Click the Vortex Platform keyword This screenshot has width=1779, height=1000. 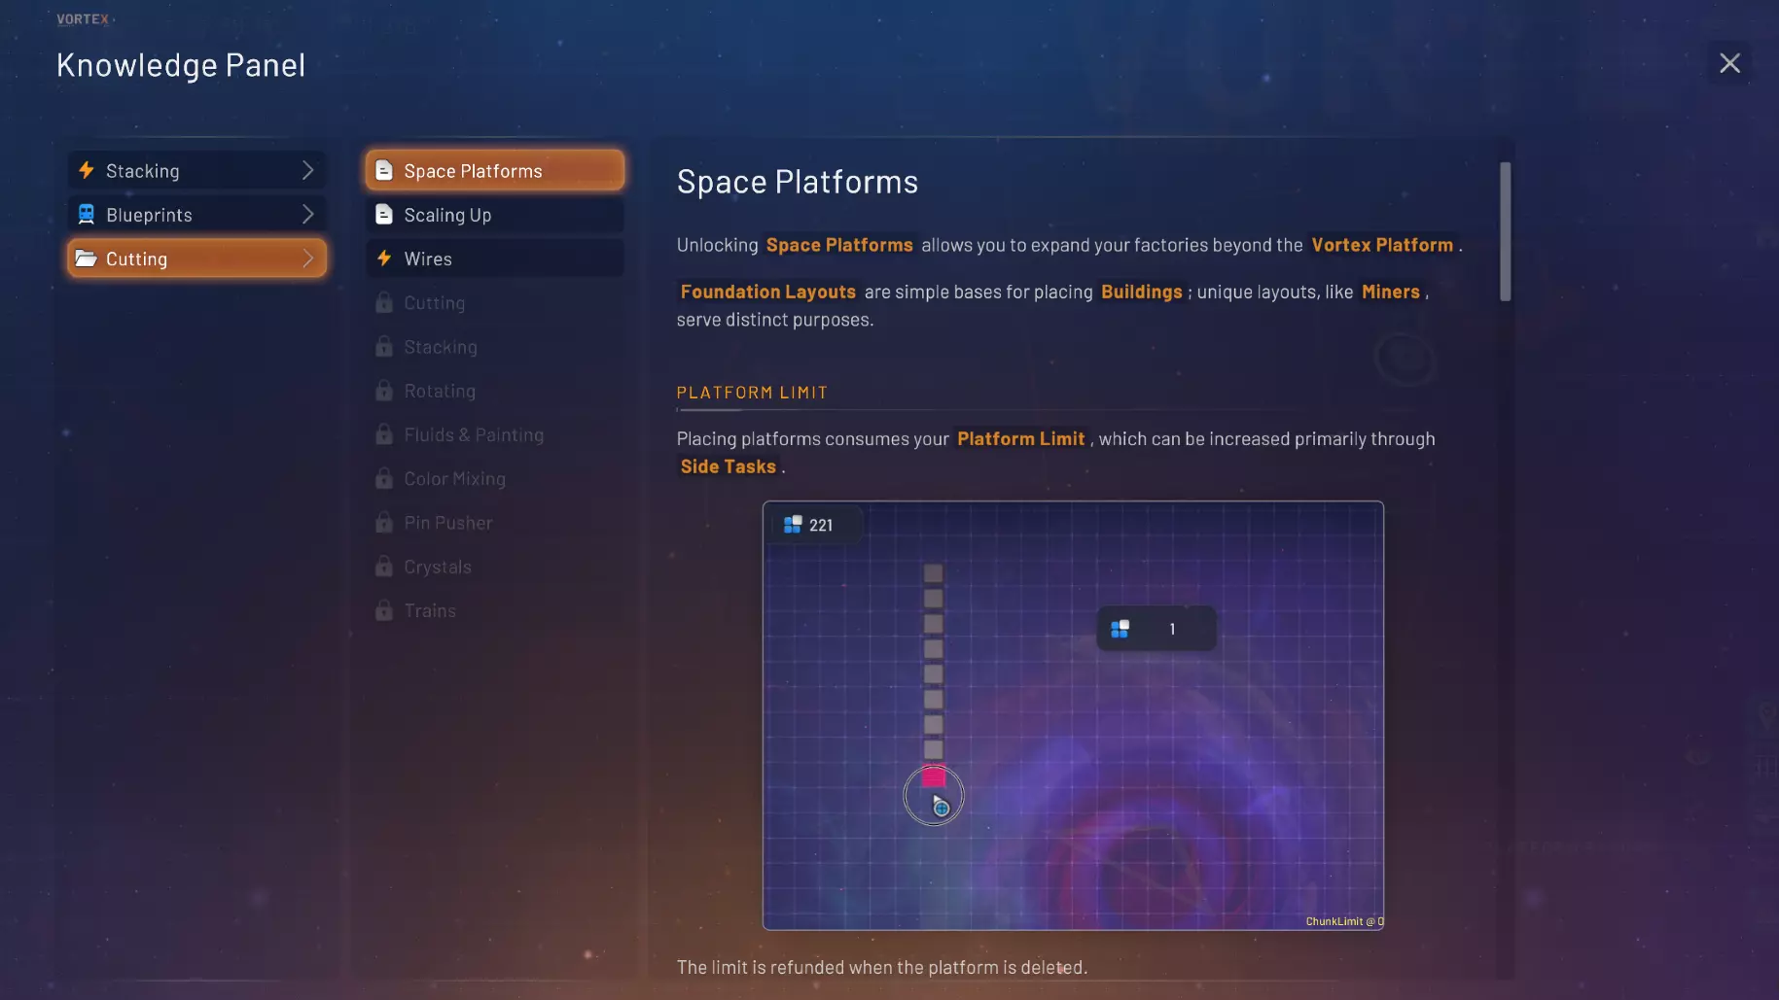click(1382, 245)
